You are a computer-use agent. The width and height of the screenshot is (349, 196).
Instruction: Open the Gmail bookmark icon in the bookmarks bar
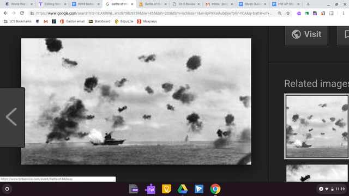pyautogui.click(x=46, y=22)
